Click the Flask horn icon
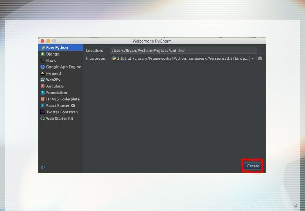The image size is (305, 211). coord(43,61)
